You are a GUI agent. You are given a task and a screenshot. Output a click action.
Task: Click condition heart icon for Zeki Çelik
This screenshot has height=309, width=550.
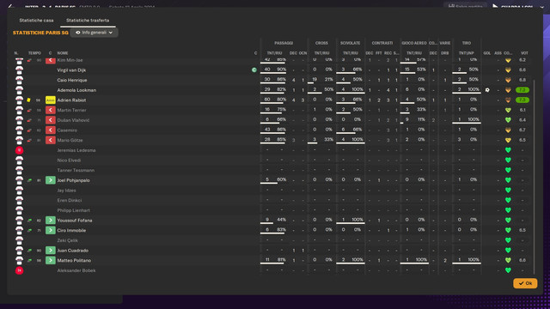coord(508,240)
